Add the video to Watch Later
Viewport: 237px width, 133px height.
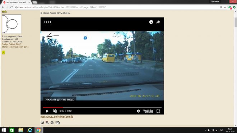click(x=151, y=22)
